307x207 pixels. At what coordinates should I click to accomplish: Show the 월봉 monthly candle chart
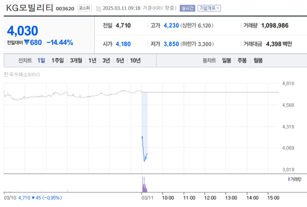coord(257,61)
